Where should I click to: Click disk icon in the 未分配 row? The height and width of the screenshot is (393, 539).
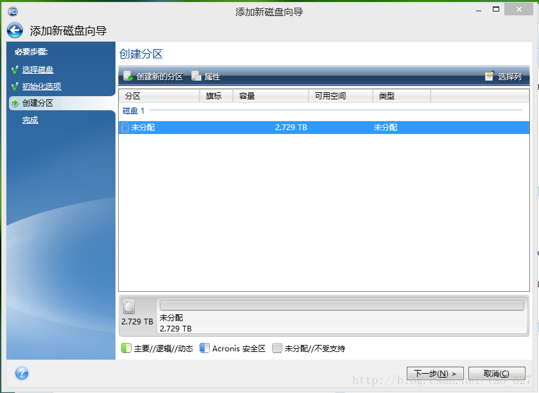click(x=125, y=128)
